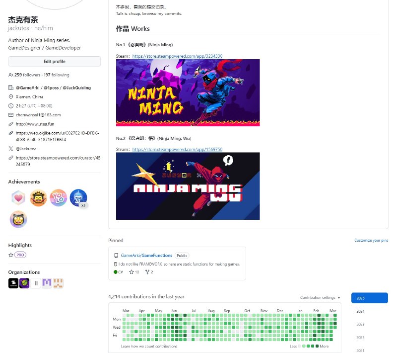The width and height of the screenshot is (397, 353).
Task: Open the Ninja Ming: Wu Steam link
Action: point(177,149)
